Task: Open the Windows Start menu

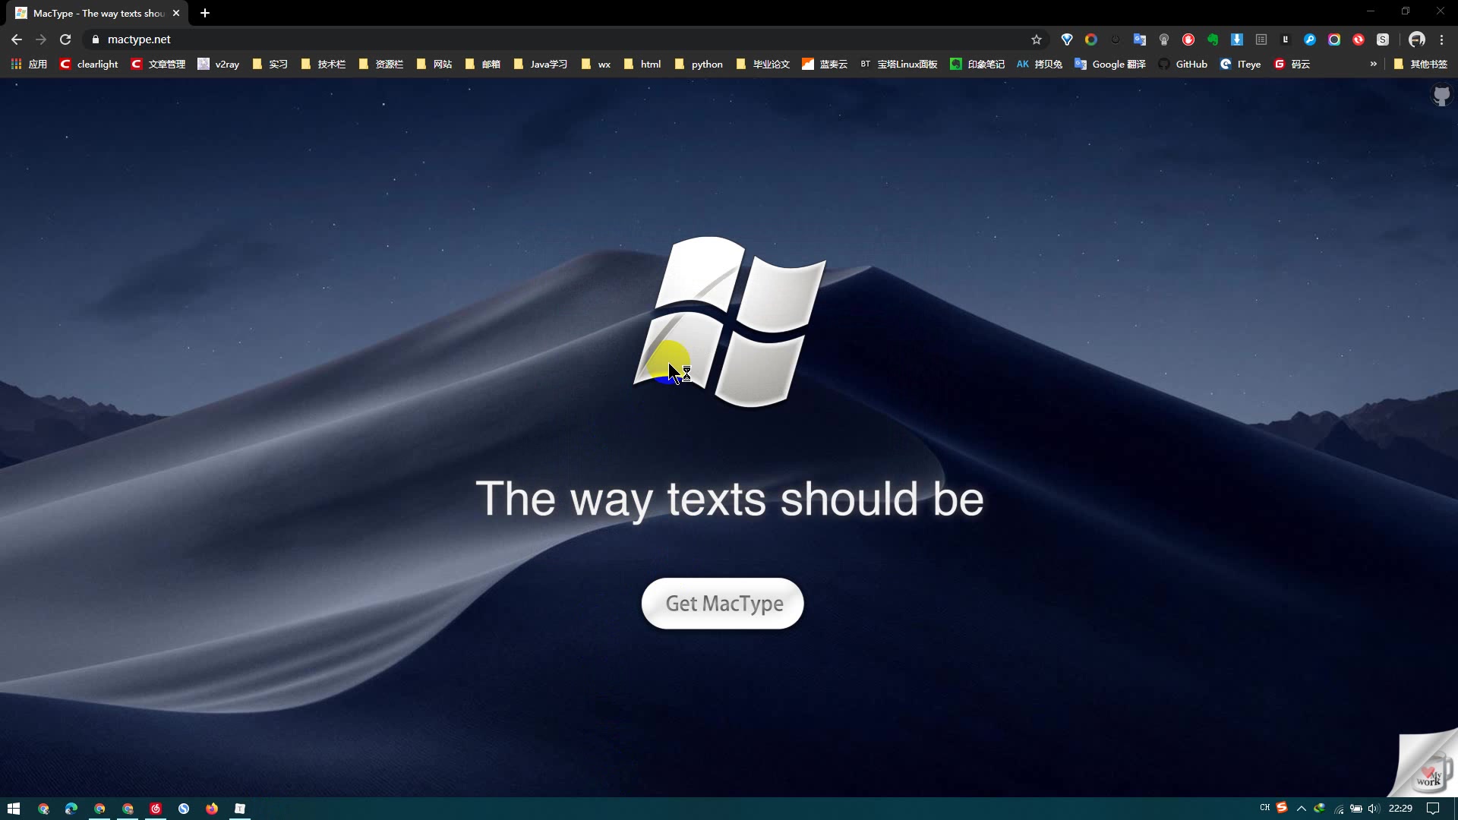Action: coord(14,809)
